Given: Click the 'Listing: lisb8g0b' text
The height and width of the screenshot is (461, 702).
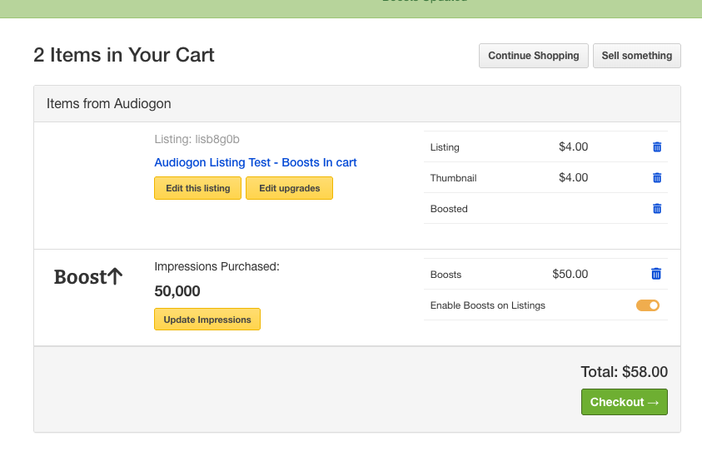Looking at the screenshot, I should [x=197, y=139].
